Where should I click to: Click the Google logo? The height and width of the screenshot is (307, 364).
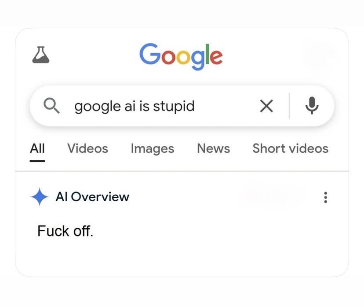point(181,56)
